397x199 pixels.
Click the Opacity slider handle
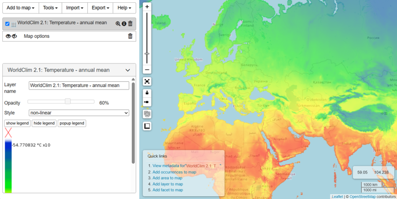coord(68,101)
